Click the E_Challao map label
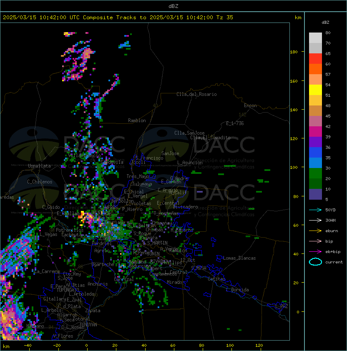This screenshot has height=351, width=347. (x=68, y=213)
